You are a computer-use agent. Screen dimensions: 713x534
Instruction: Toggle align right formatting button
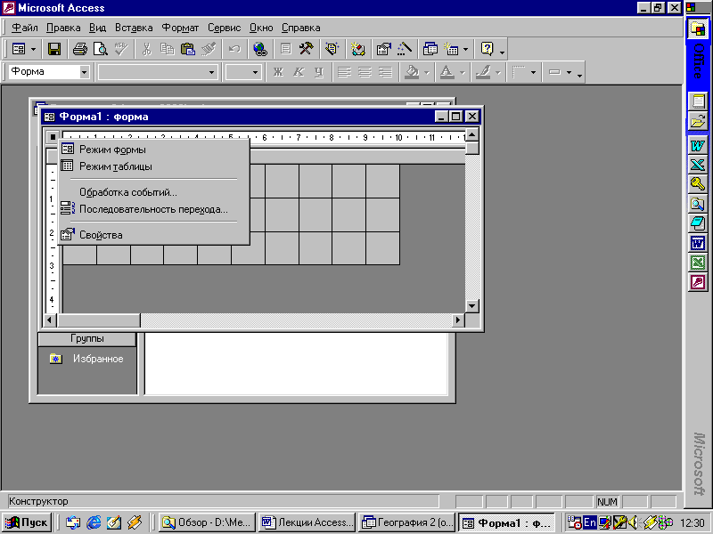385,72
